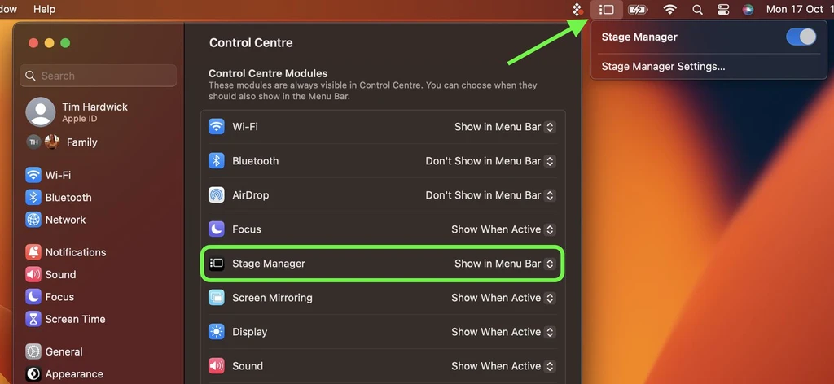Click the Stage Manager module icon
The width and height of the screenshot is (834, 384).
pyautogui.click(x=217, y=264)
